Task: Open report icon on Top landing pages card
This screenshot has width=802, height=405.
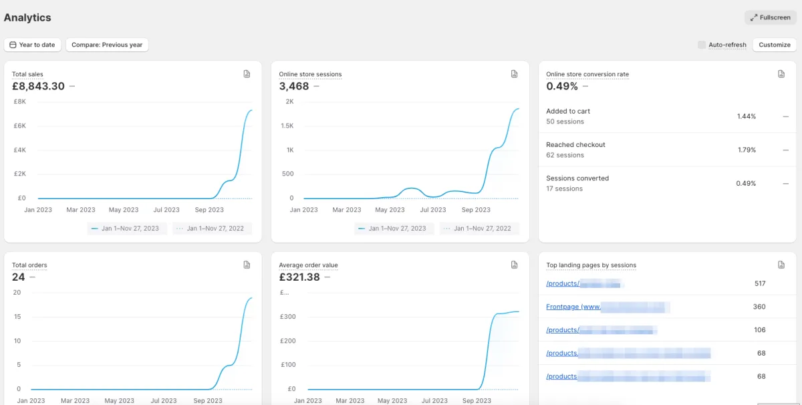Action: pos(781,265)
